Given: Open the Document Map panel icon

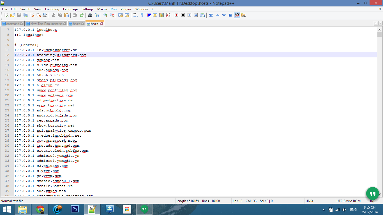Looking at the screenshot, I should [161, 15].
